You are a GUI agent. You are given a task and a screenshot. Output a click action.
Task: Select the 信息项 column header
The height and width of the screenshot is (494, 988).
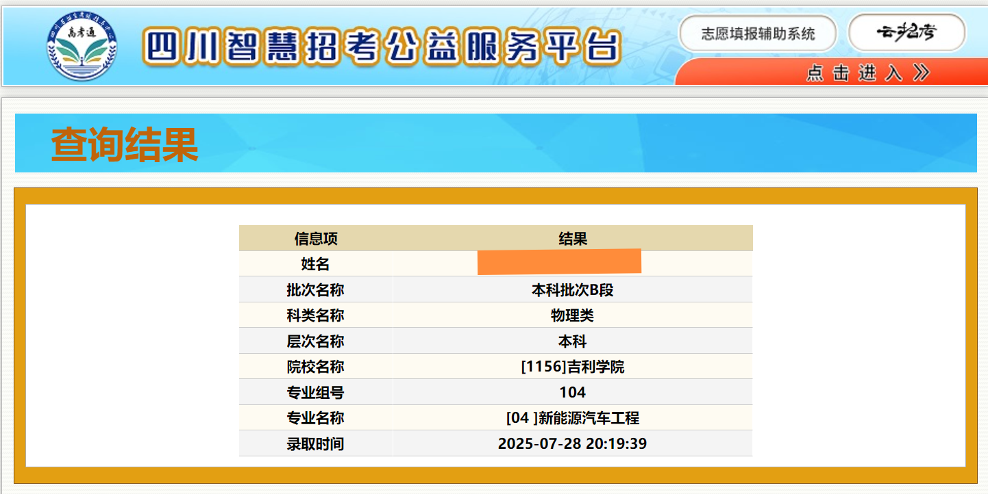click(316, 239)
